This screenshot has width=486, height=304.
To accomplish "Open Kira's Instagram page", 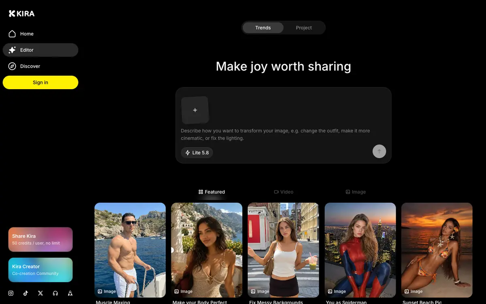I will pyautogui.click(x=11, y=293).
